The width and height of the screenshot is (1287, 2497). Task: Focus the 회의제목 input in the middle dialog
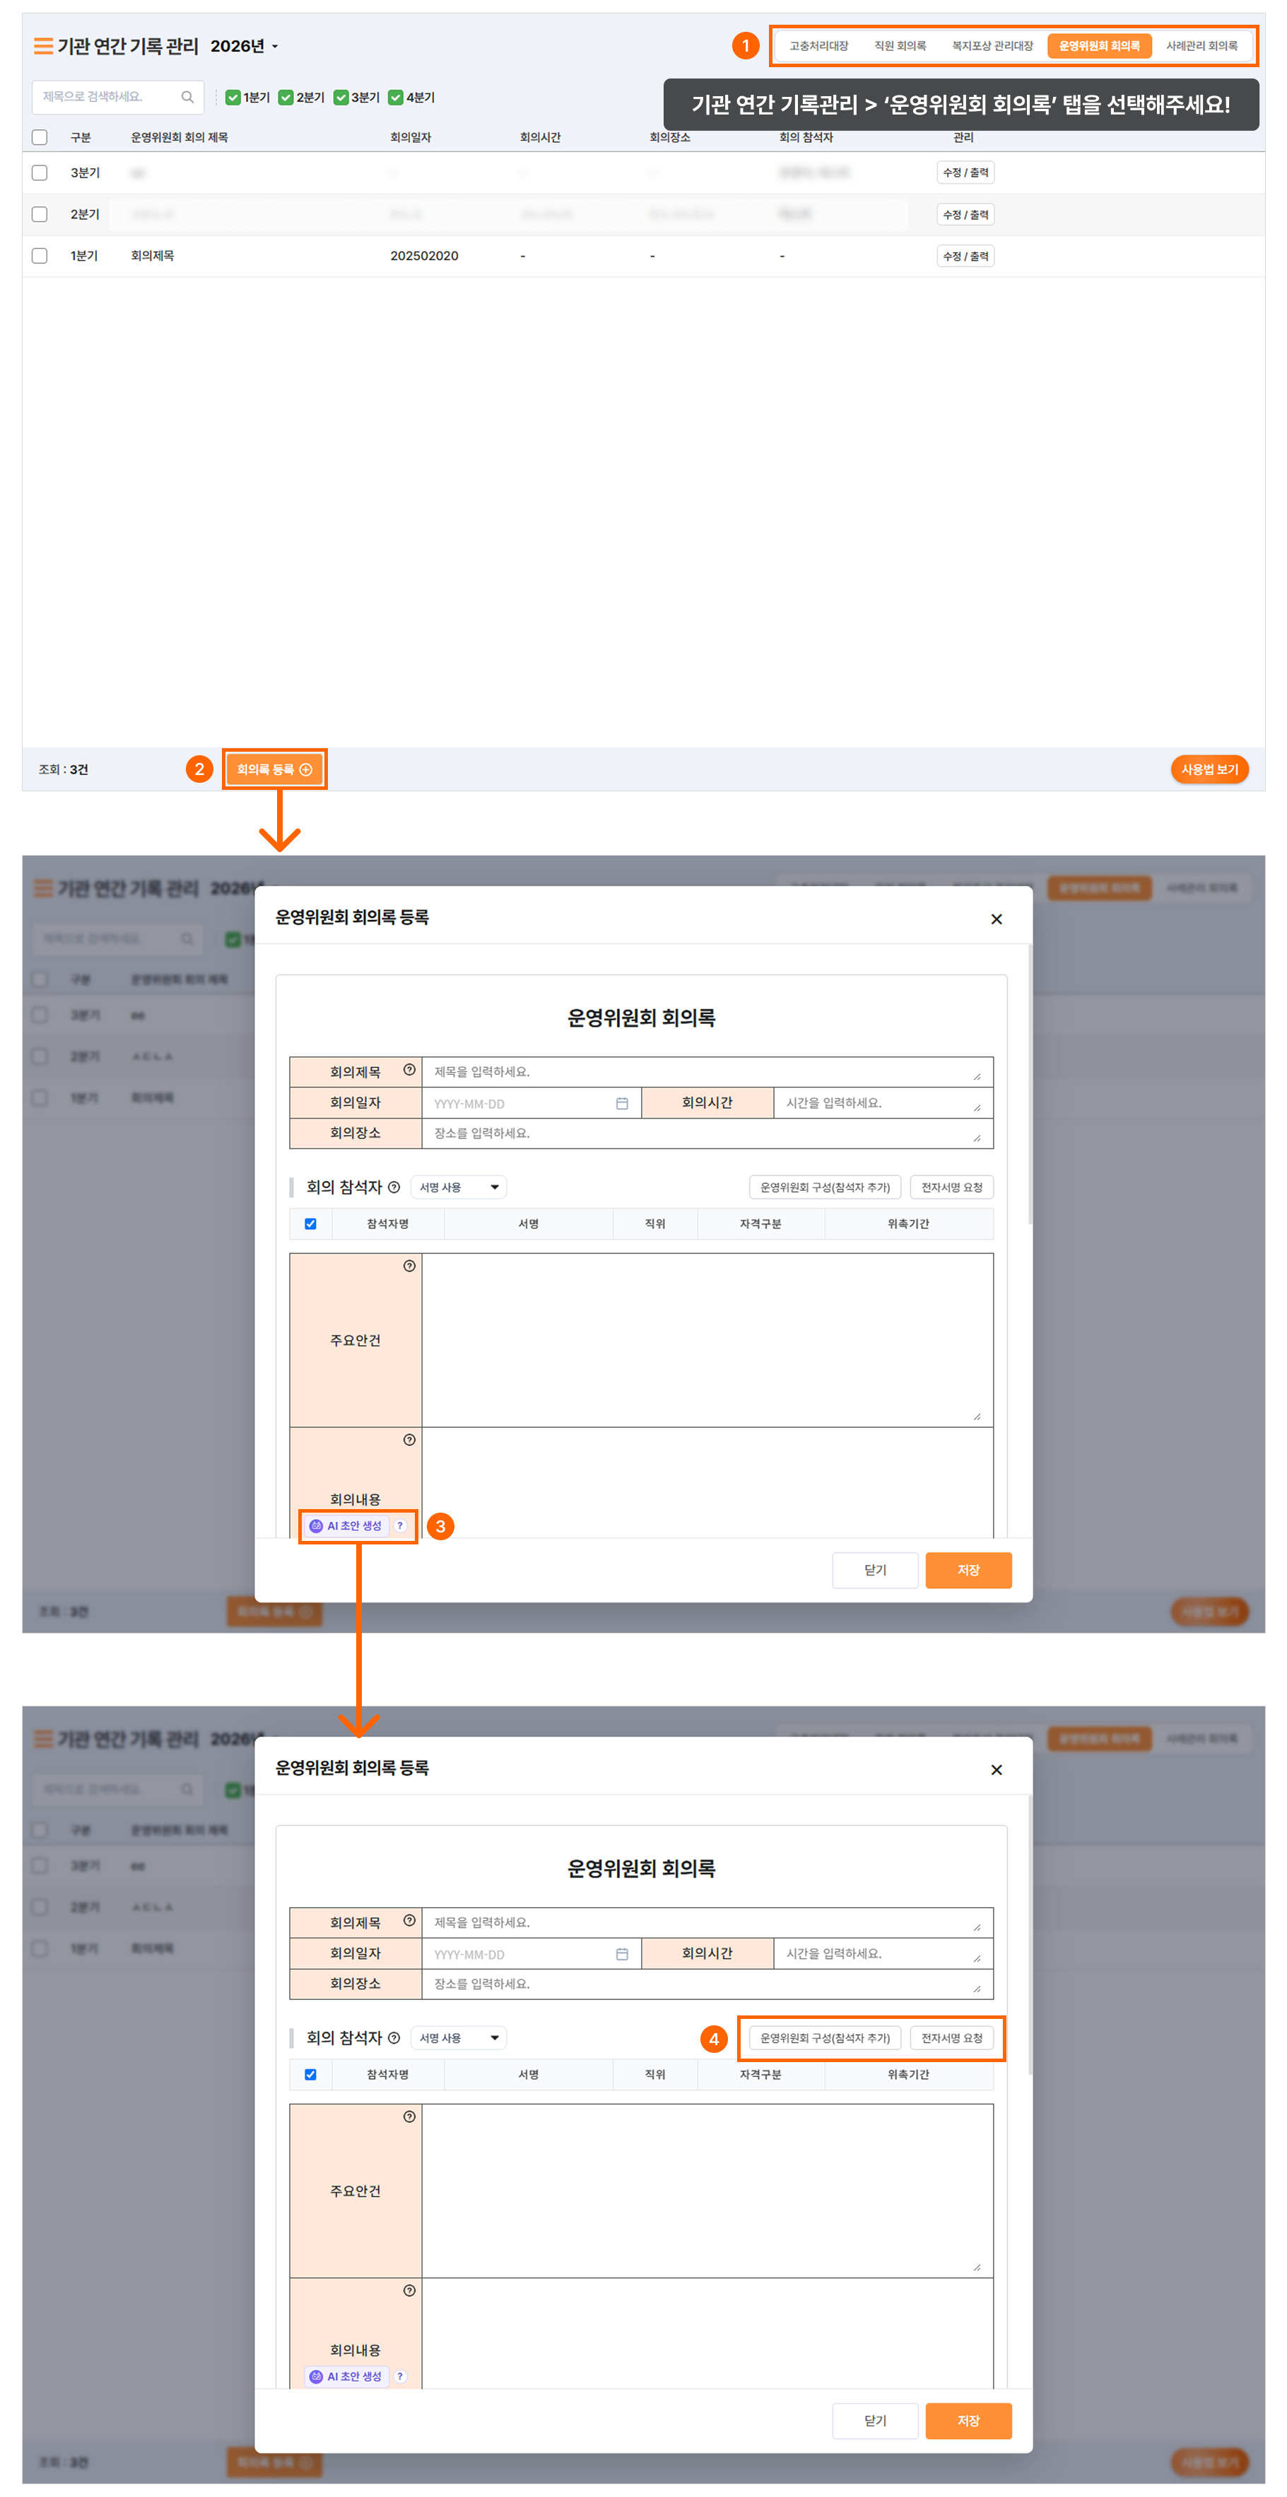[707, 1072]
